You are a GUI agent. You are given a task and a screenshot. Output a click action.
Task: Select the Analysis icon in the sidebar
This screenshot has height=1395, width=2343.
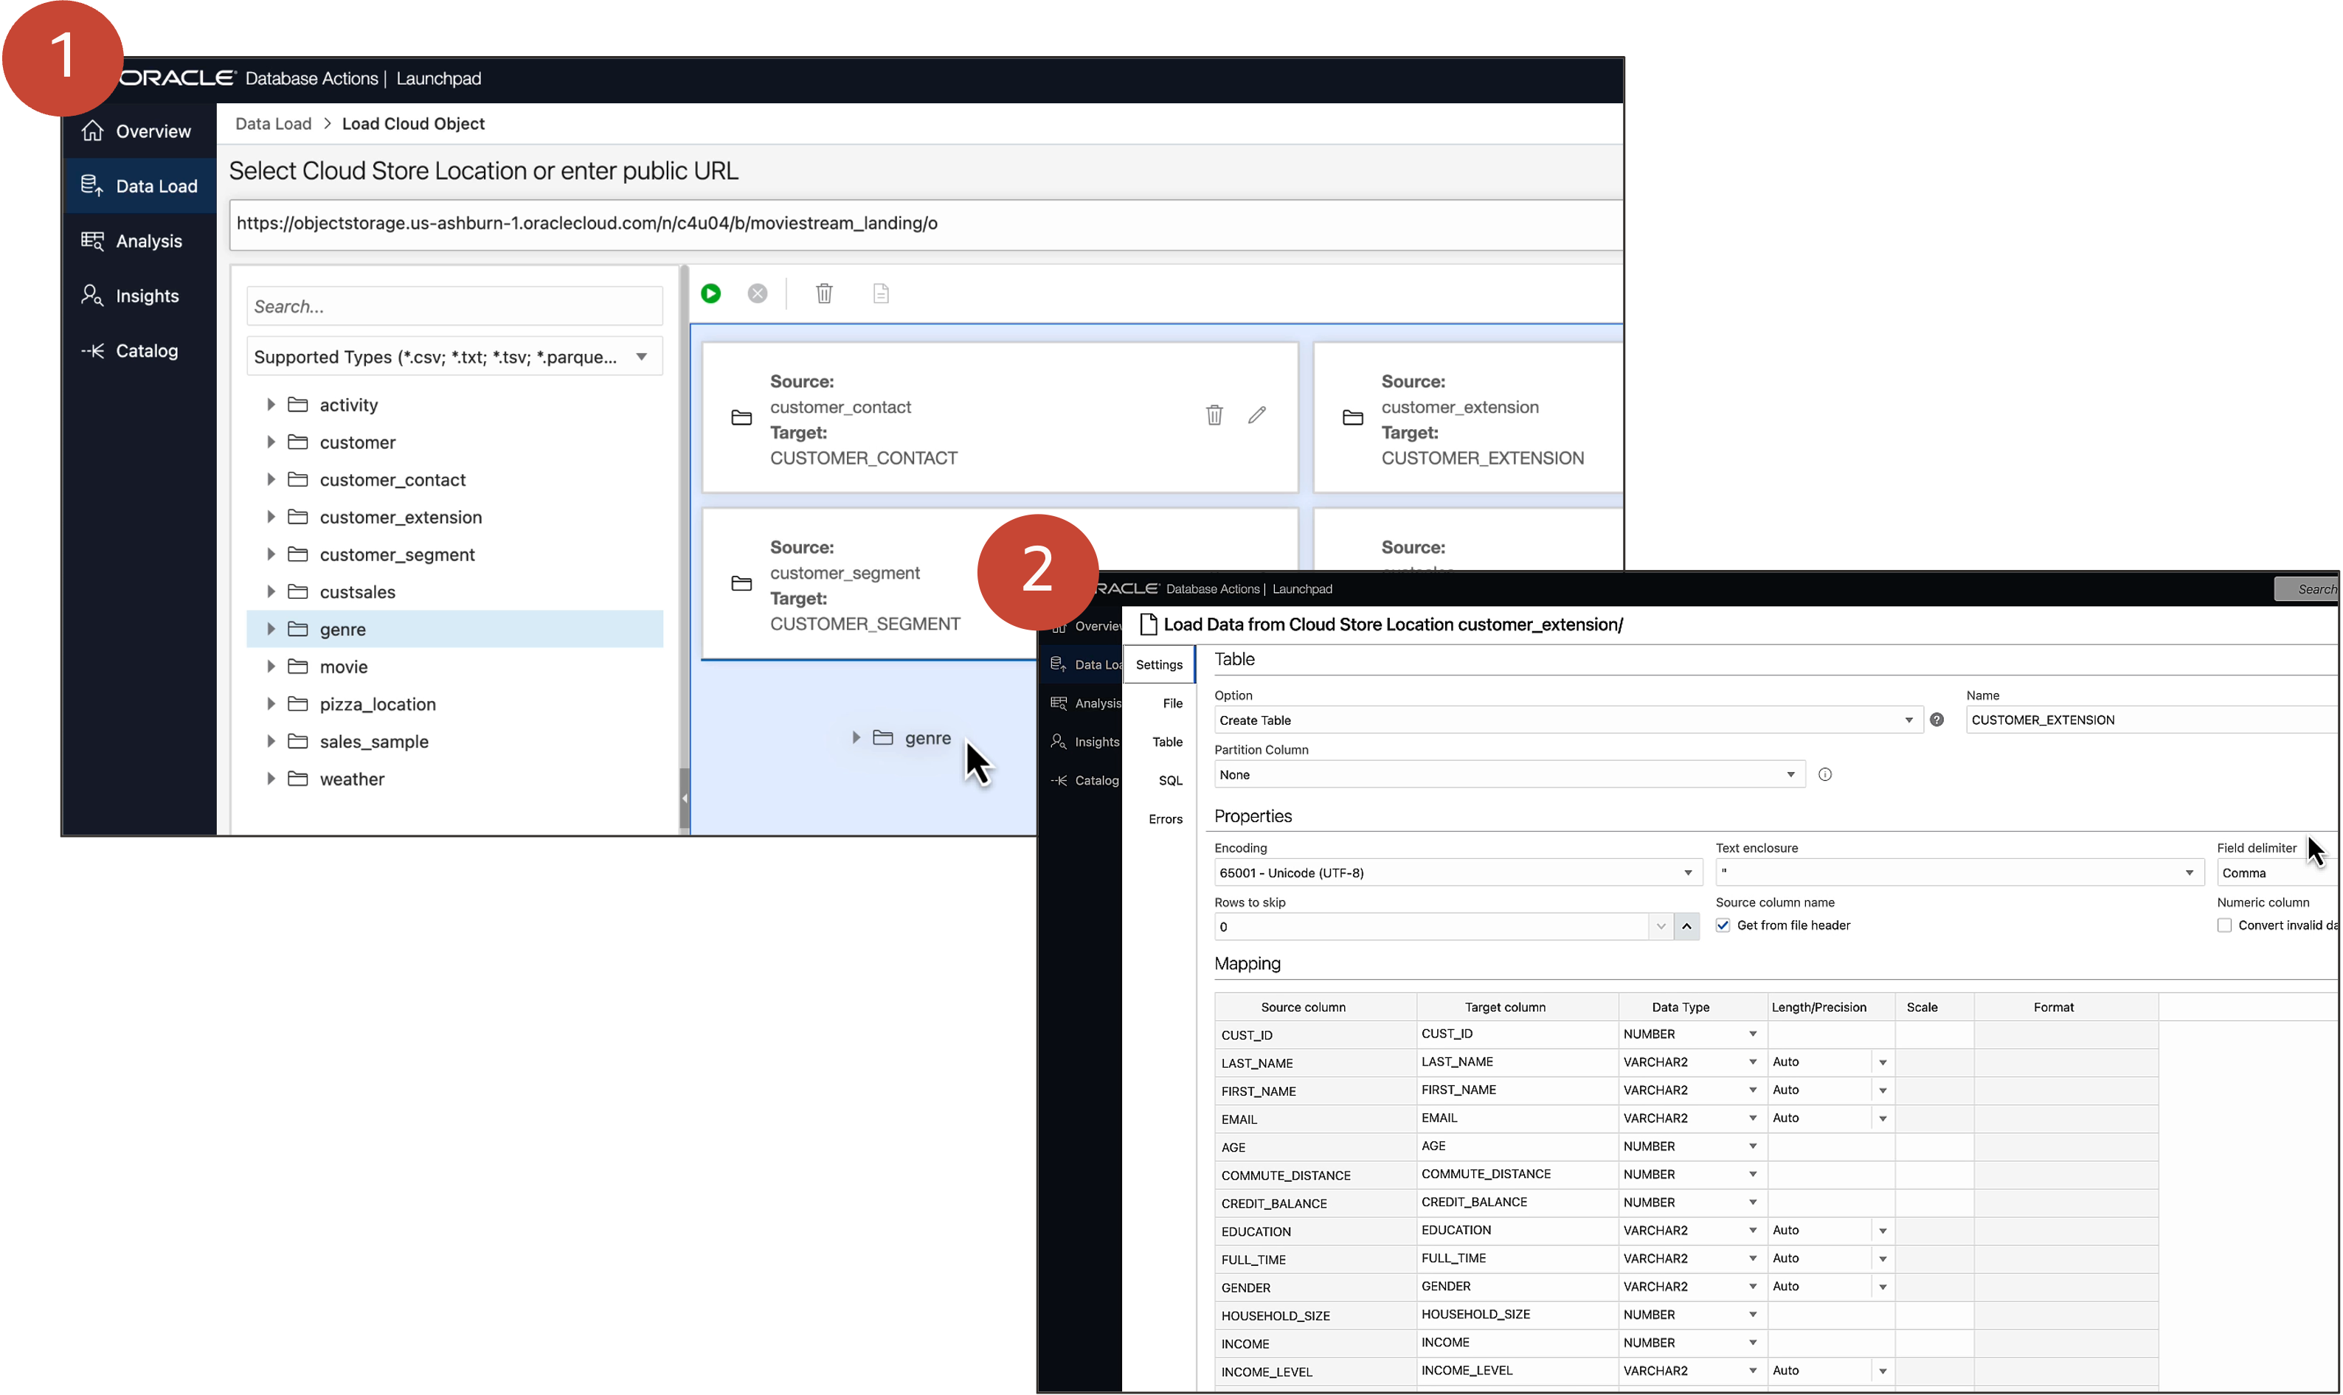94,240
